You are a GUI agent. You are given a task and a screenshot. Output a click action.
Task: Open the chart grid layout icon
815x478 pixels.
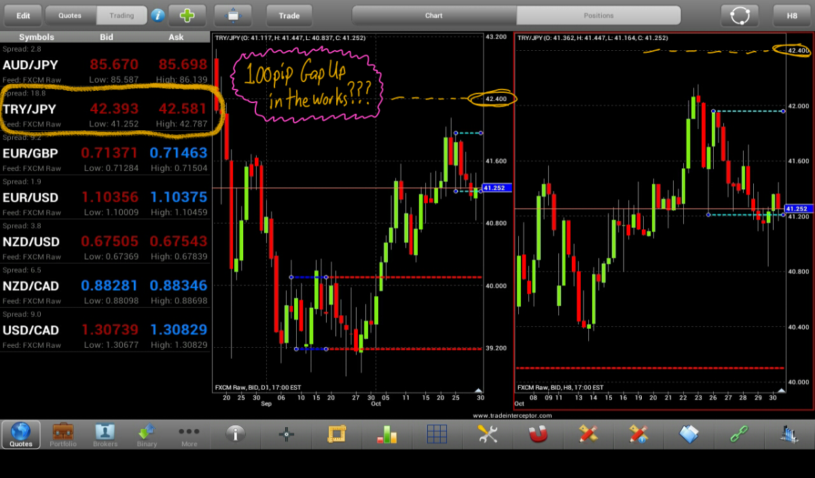tap(437, 434)
